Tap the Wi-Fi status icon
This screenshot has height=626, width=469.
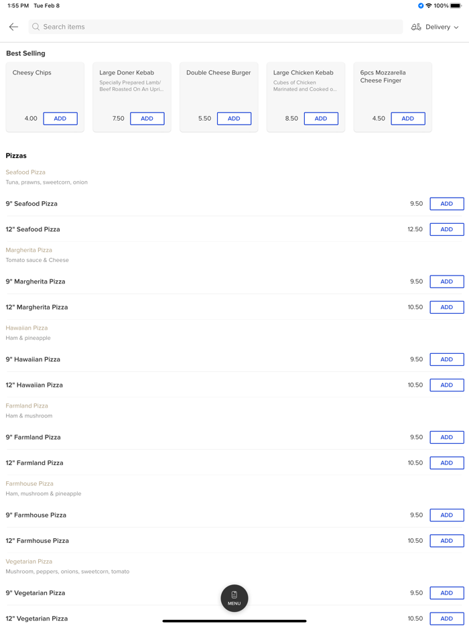(429, 5)
